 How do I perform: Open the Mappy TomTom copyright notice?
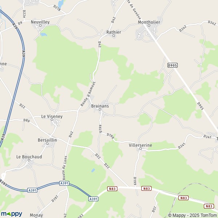tap(192, 215)
